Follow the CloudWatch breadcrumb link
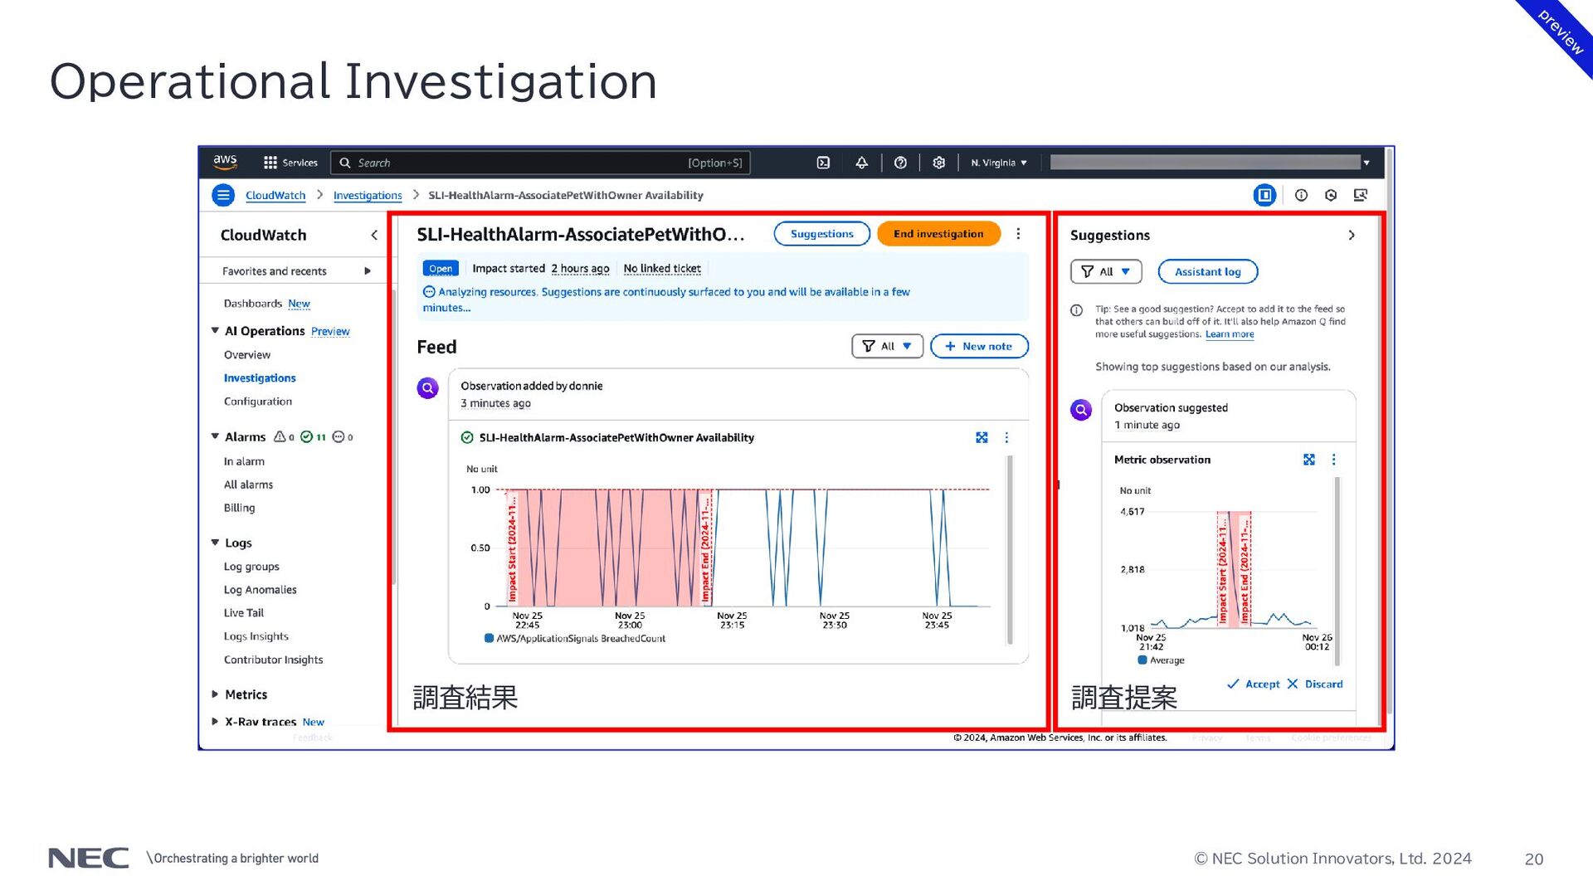This screenshot has height=896, width=1593. click(x=275, y=196)
